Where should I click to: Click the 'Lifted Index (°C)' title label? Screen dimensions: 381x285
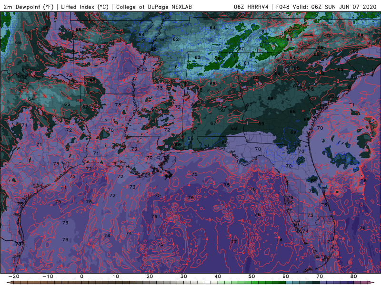pyautogui.click(x=85, y=7)
